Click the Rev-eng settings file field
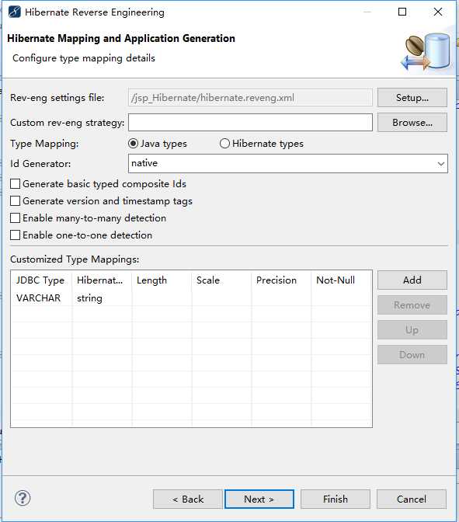Viewport: 459px width, 522px height. [x=250, y=98]
